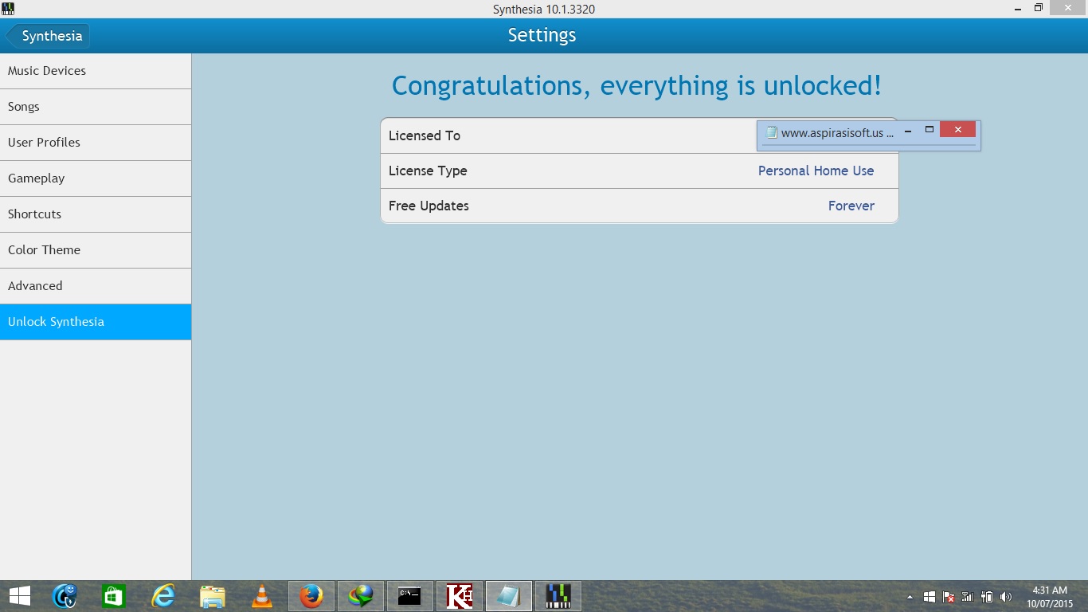Launch VLC media player from taskbar
1088x612 pixels.
pyautogui.click(x=261, y=596)
